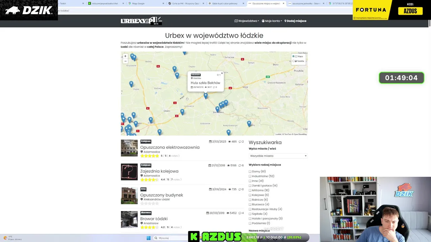Viewport: 431px width, 242px height.
Task: Click star rating of Opuszczona elektrowozownia
Action: (x=150, y=156)
